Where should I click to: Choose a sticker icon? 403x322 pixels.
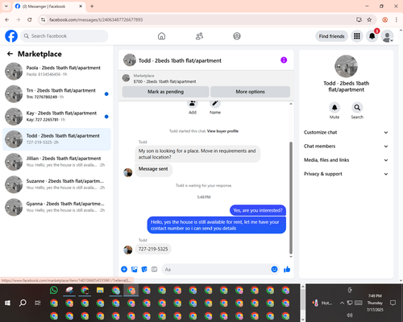144,269
